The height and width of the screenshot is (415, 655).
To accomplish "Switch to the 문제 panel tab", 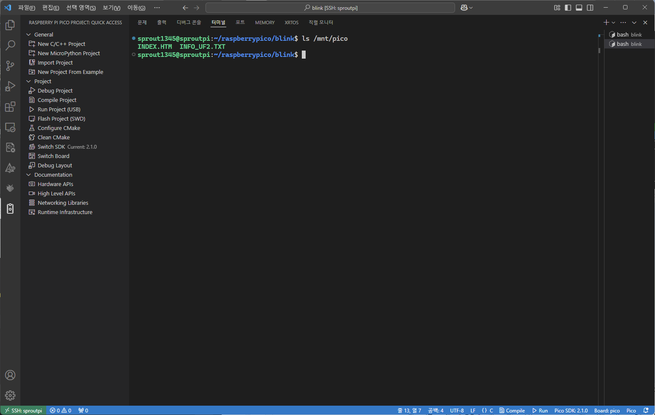I will tap(142, 23).
